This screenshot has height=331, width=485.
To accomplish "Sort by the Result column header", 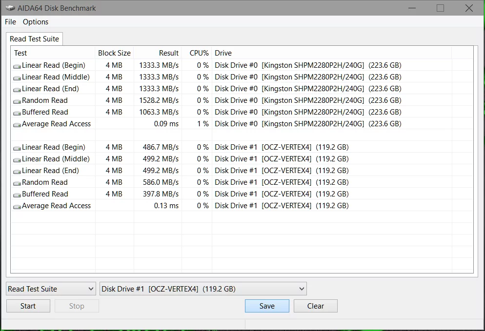I will [x=158, y=53].
